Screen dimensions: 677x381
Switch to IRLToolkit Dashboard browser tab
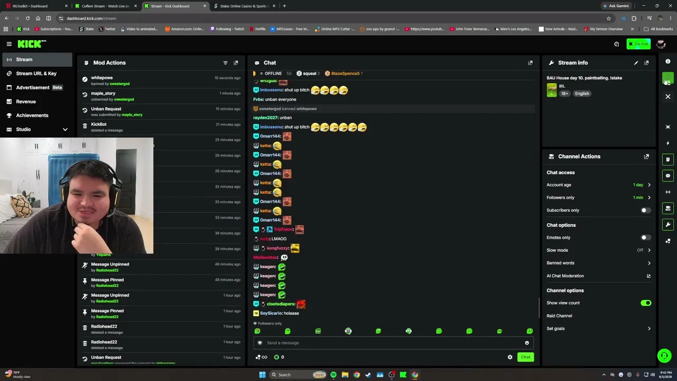tap(36, 6)
